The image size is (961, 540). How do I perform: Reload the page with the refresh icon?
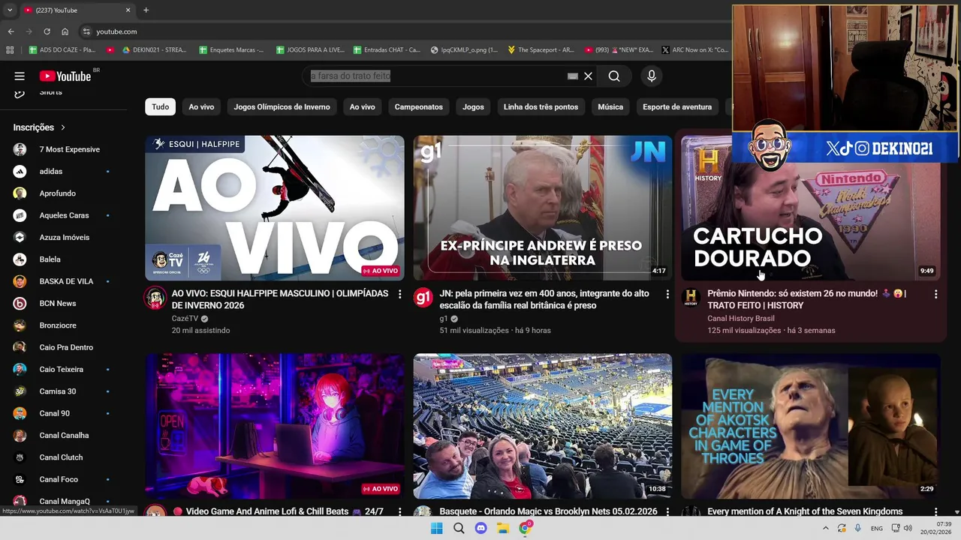(47, 31)
